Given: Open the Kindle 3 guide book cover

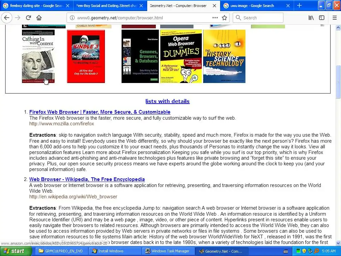Looking at the screenshot, I should pos(86,56).
